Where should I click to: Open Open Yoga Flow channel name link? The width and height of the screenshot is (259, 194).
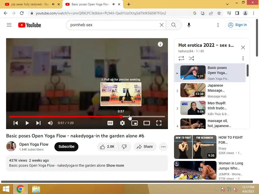click(x=34, y=144)
